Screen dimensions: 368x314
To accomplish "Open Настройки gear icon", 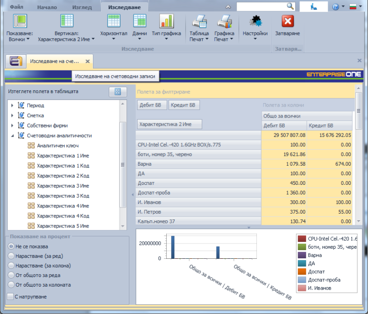I will pyautogui.click(x=255, y=22).
